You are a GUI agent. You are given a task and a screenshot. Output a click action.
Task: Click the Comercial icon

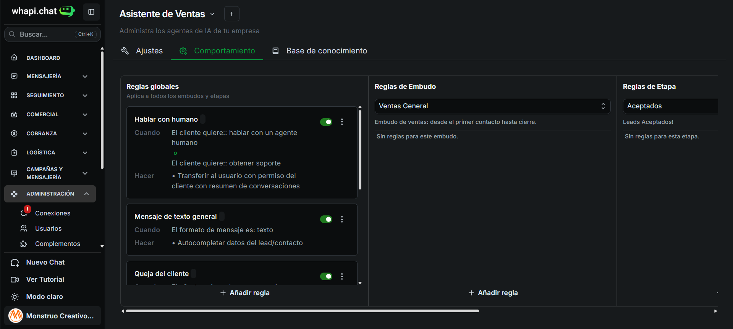14,114
